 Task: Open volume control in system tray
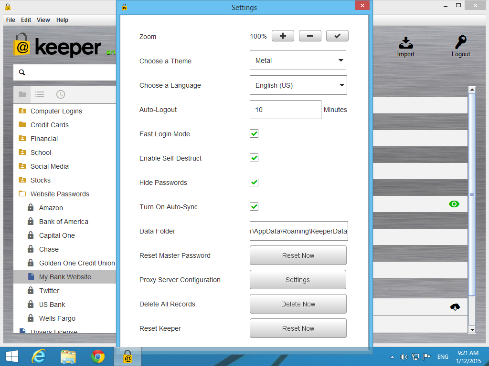point(404,356)
